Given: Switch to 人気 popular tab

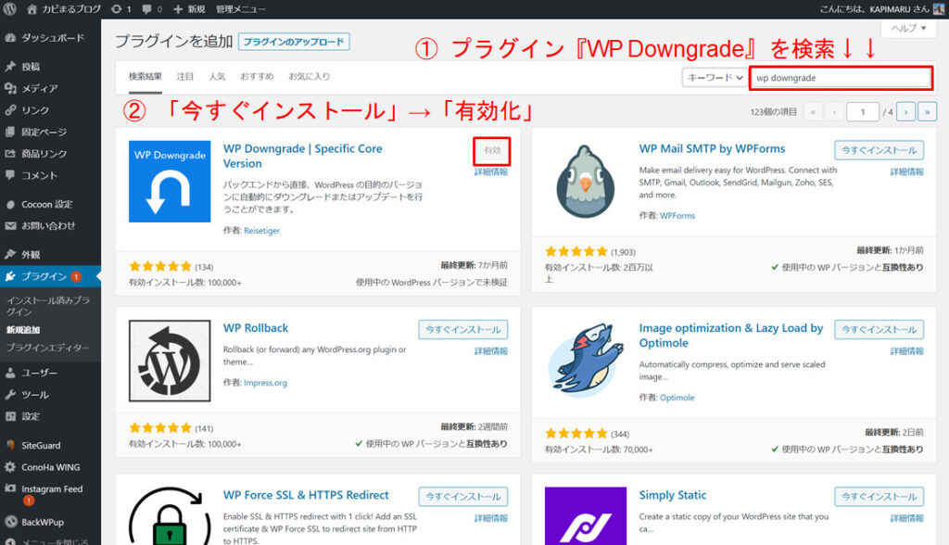Looking at the screenshot, I should click(x=217, y=76).
